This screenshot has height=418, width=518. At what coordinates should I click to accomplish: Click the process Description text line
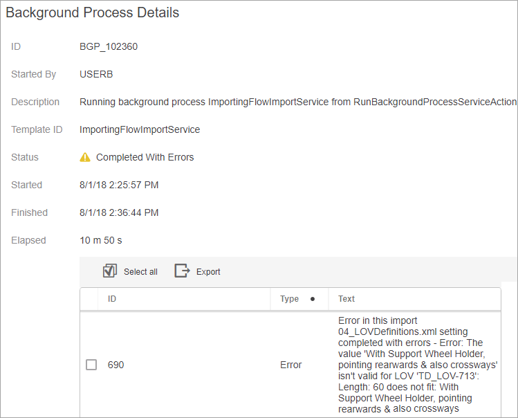tap(297, 102)
